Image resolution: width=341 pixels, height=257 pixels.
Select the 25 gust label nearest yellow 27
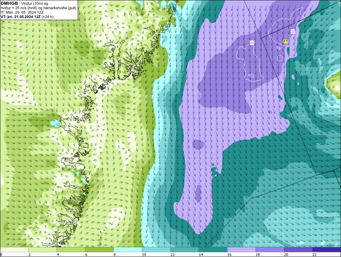(293, 31)
